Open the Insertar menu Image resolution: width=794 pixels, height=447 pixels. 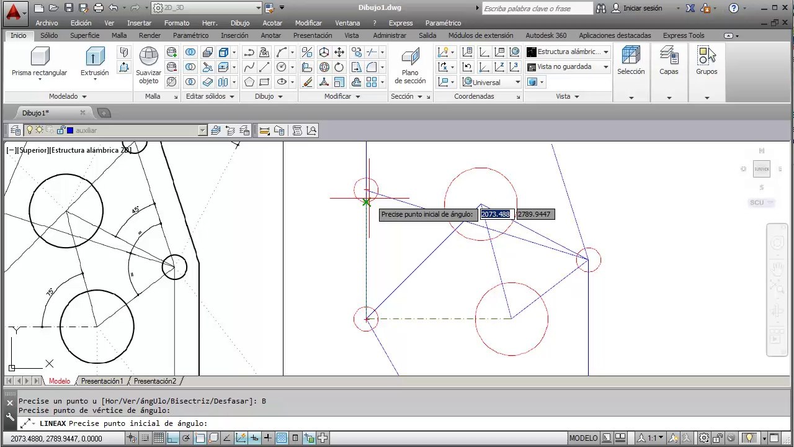click(139, 23)
